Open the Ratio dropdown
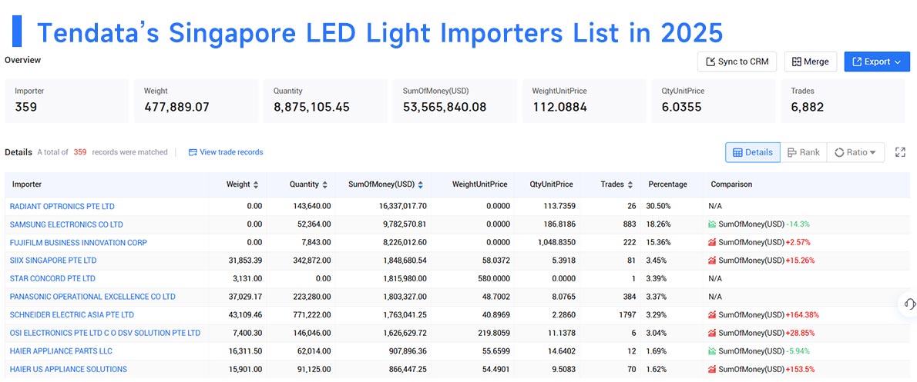Viewport: 917px width, 382px height. [855, 152]
